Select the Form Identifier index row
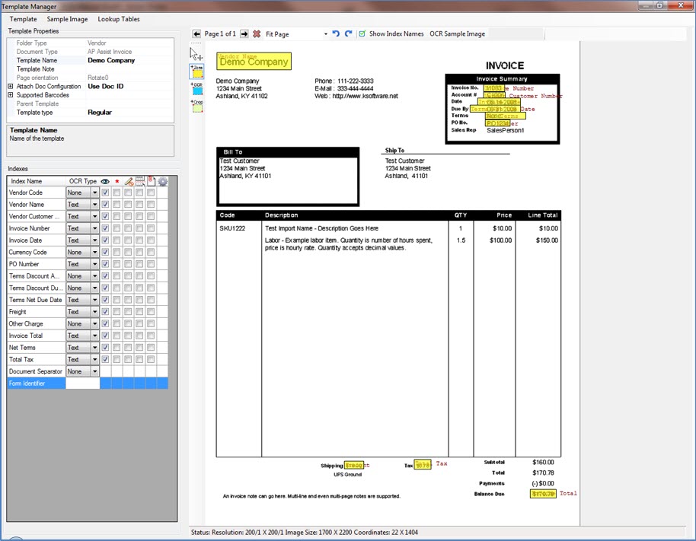Image resolution: width=696 pixels, height=541 pixels. (36, 383)
